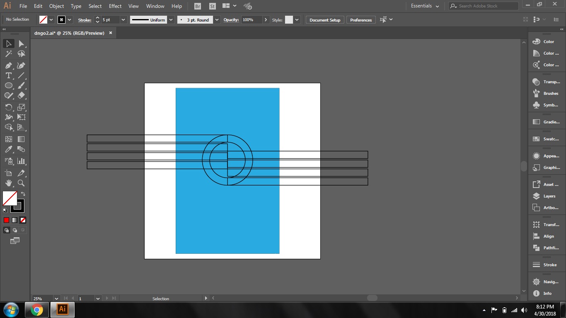The height and width of the screenshot is (318, 566).
Task: Set paint mode to Color
Action: tap(6, 220)
